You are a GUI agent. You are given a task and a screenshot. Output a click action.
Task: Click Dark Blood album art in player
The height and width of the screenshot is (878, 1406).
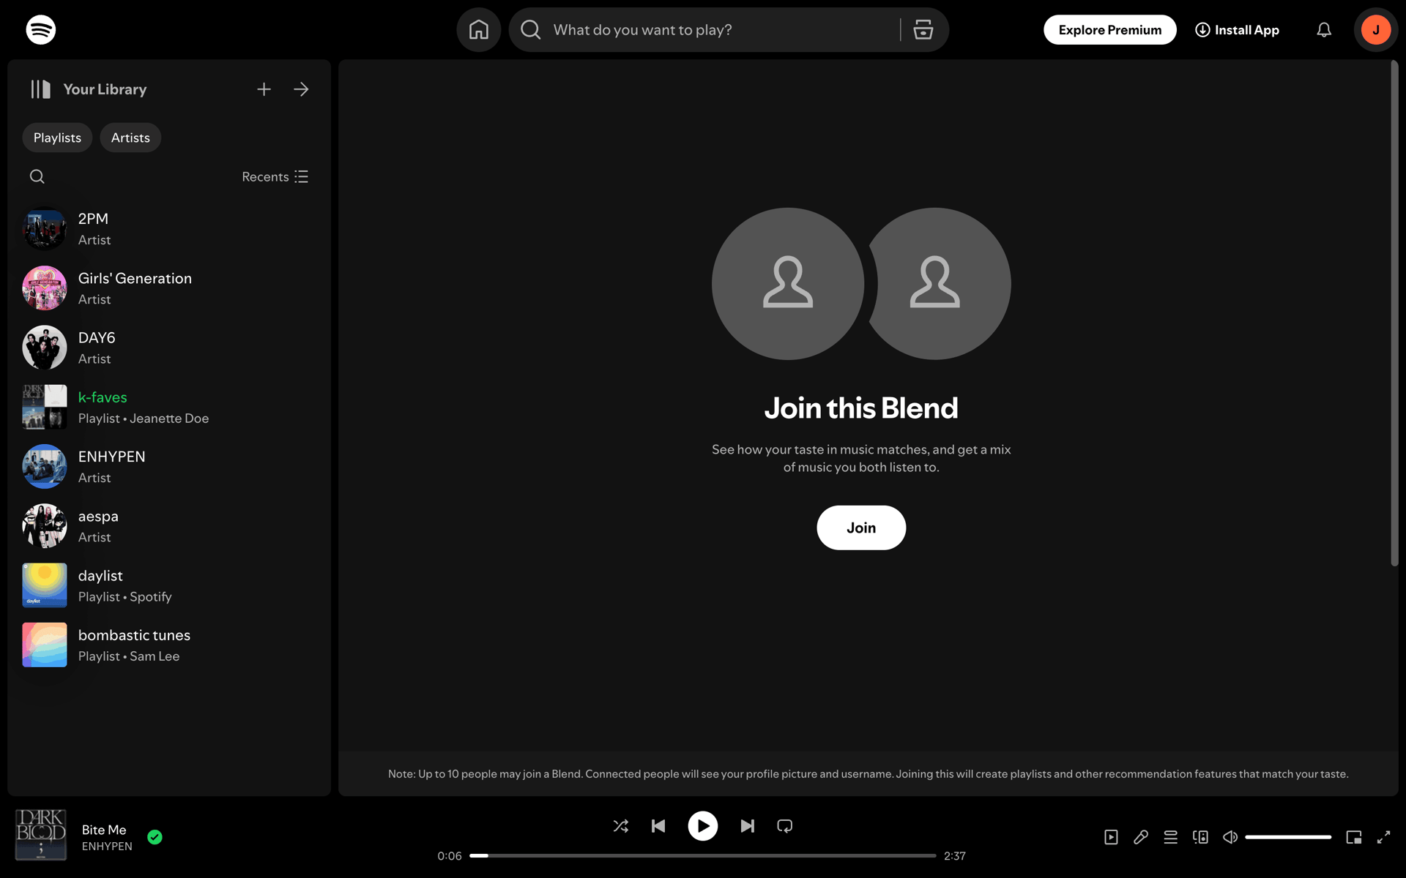(41, 835)
